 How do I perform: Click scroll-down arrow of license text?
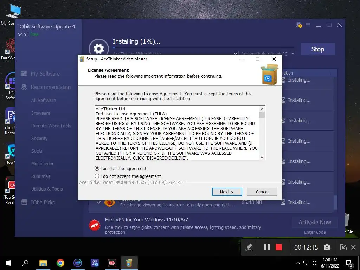(262, 157)
